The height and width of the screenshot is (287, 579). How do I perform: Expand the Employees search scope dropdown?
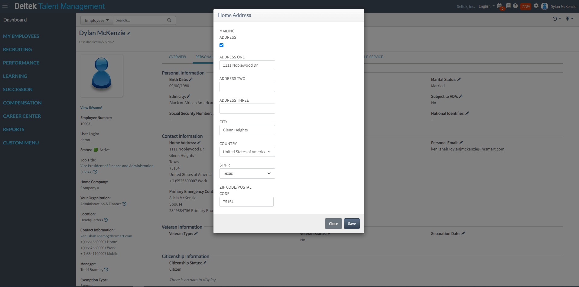pos(96,20)
